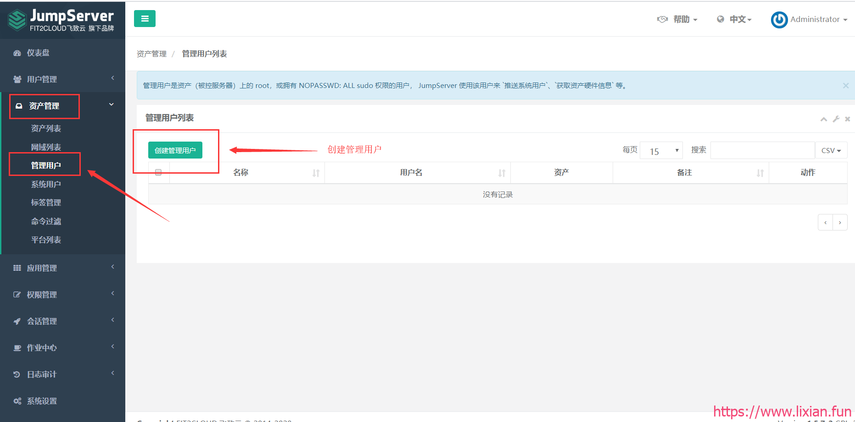Screen dimensions: 855x422
Task: Click the 资产 column header
Action: 562,173
